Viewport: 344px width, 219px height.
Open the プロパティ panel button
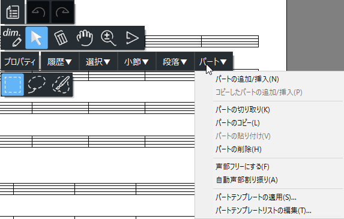click(20, 62)
